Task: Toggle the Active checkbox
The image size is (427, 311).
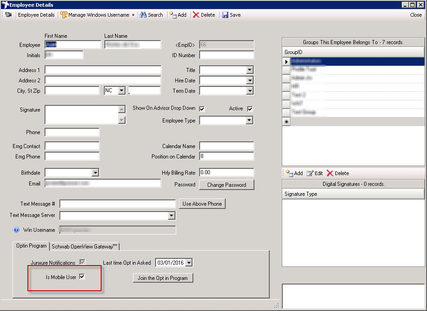Action: pyautogui.click(x=250, y=109)
